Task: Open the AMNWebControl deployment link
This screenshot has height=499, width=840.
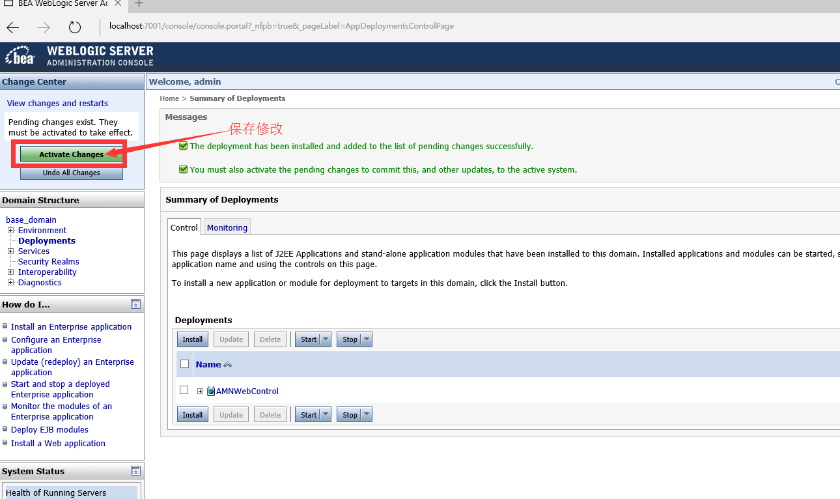Action: pyautogui.click(x=247, y=392)
